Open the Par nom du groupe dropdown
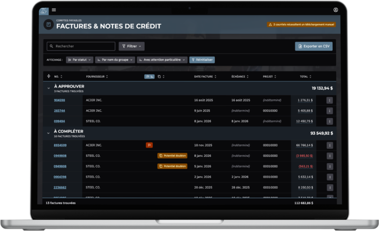Viewport: 379px width, 231px height. click(115, 60)
